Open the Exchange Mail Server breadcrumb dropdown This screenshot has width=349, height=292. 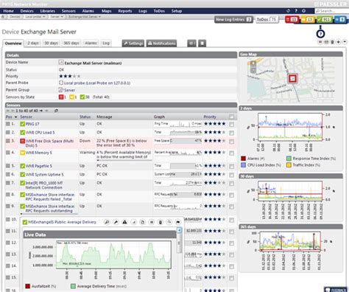[85, 17]
